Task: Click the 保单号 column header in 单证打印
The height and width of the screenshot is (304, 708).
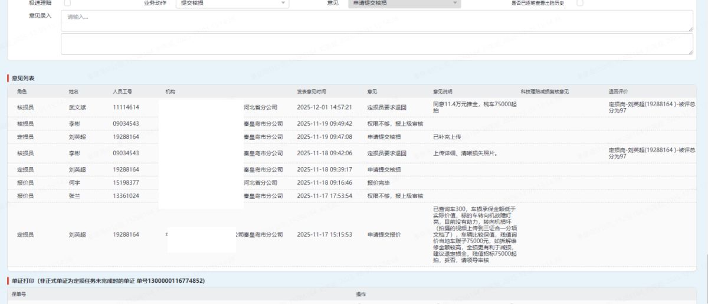Action: (20, 293)
